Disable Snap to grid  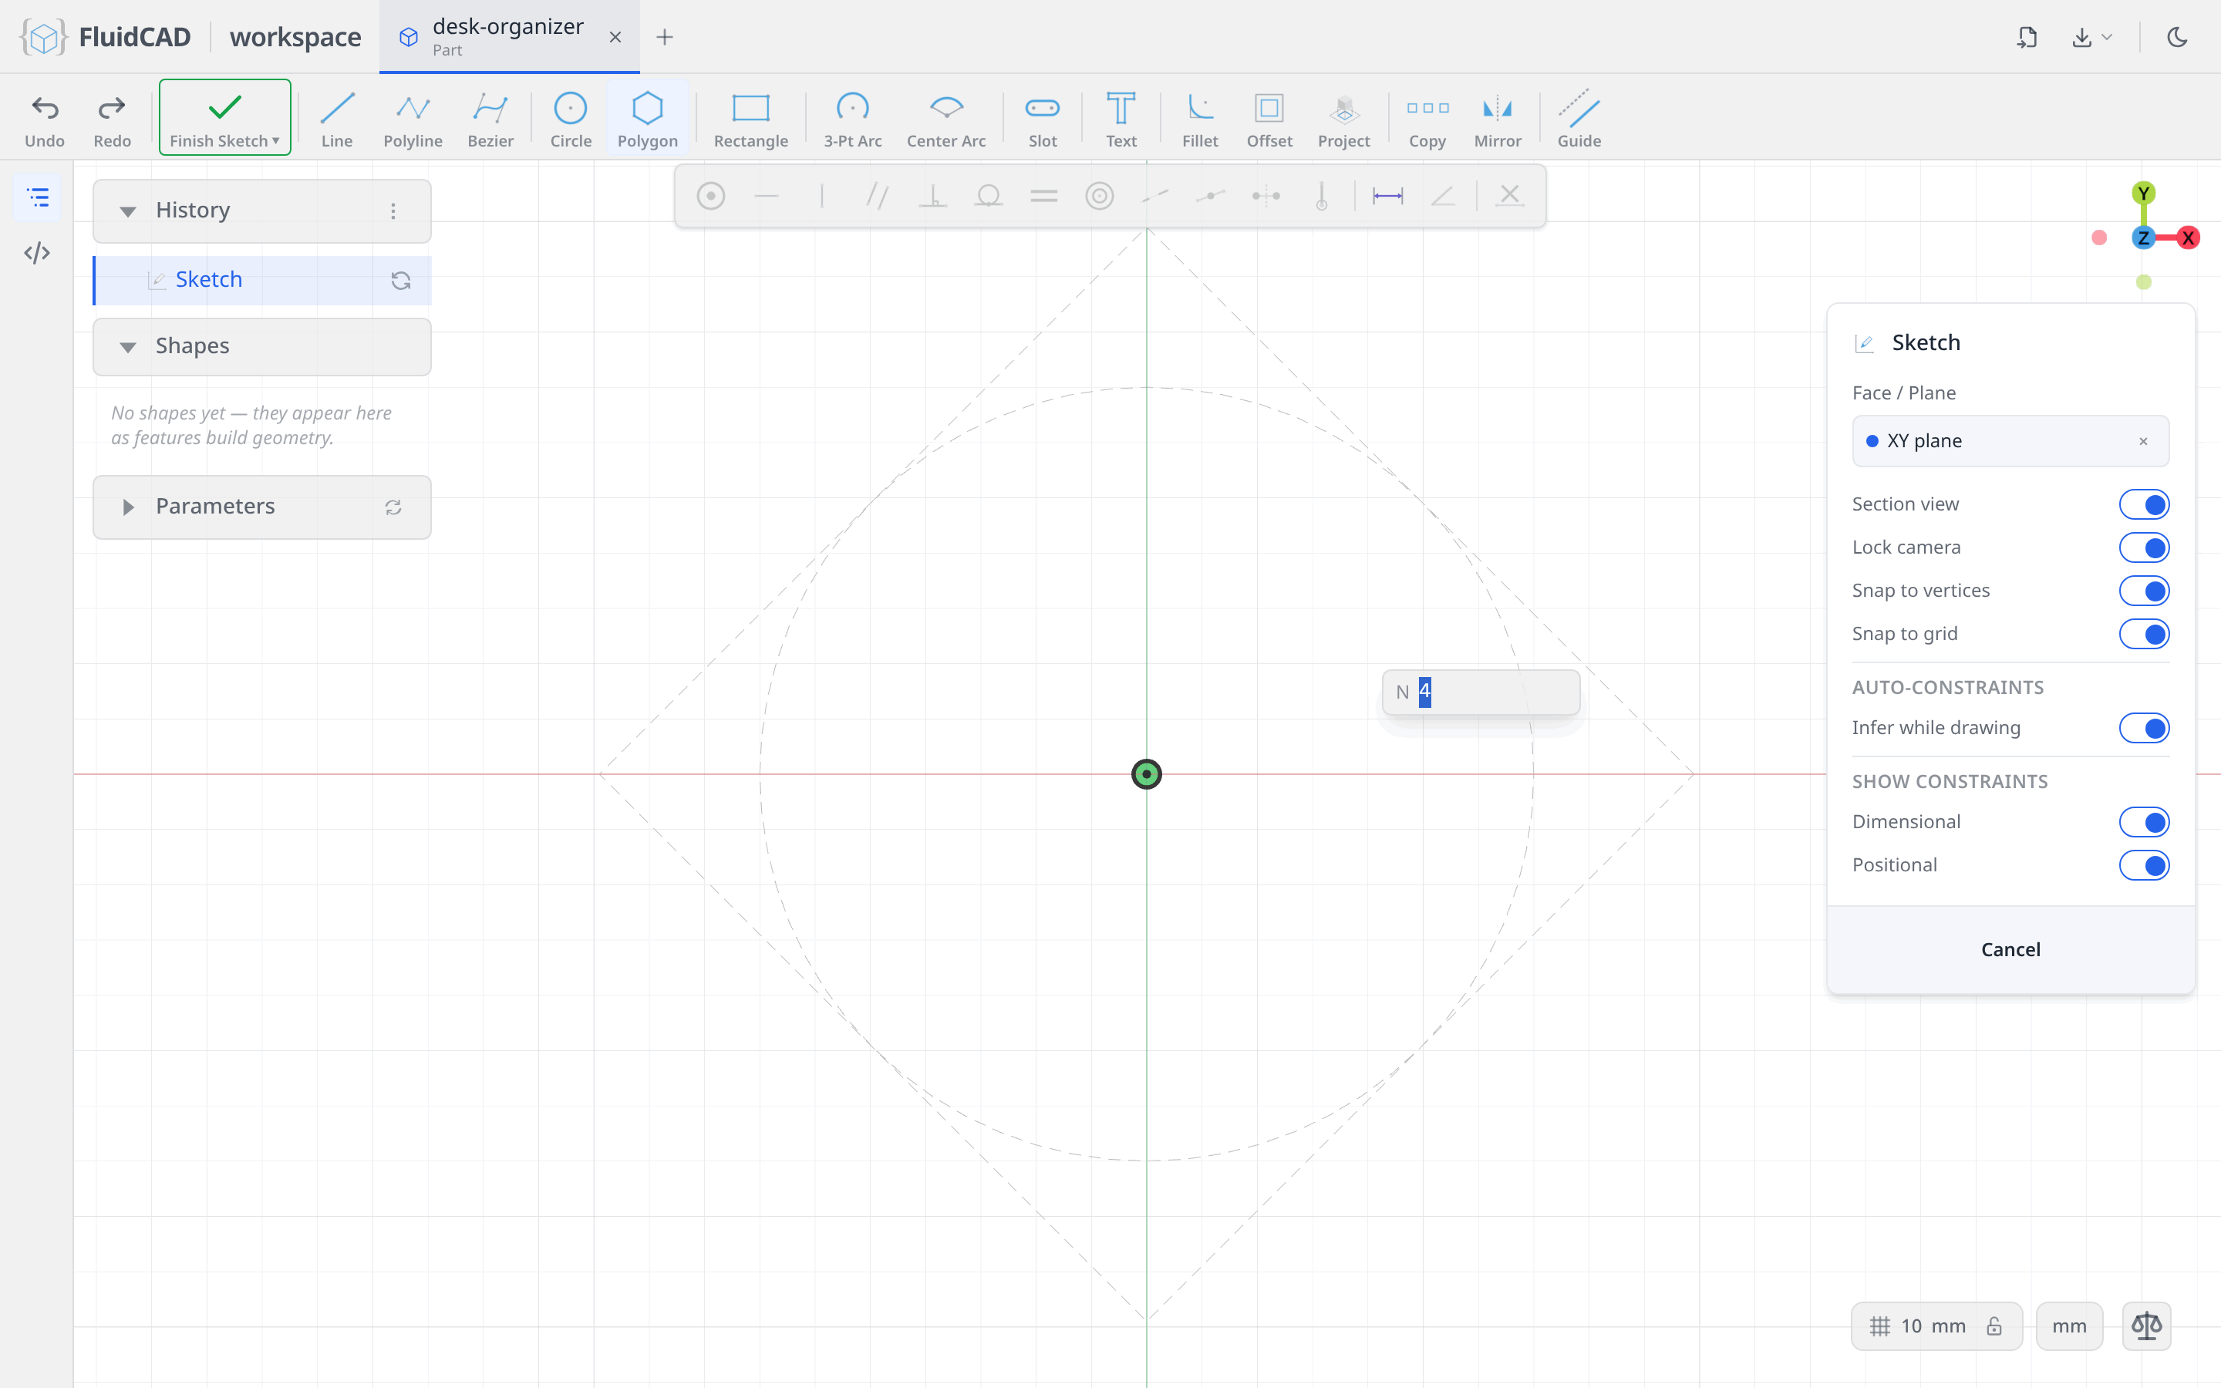click(2144, 633)
